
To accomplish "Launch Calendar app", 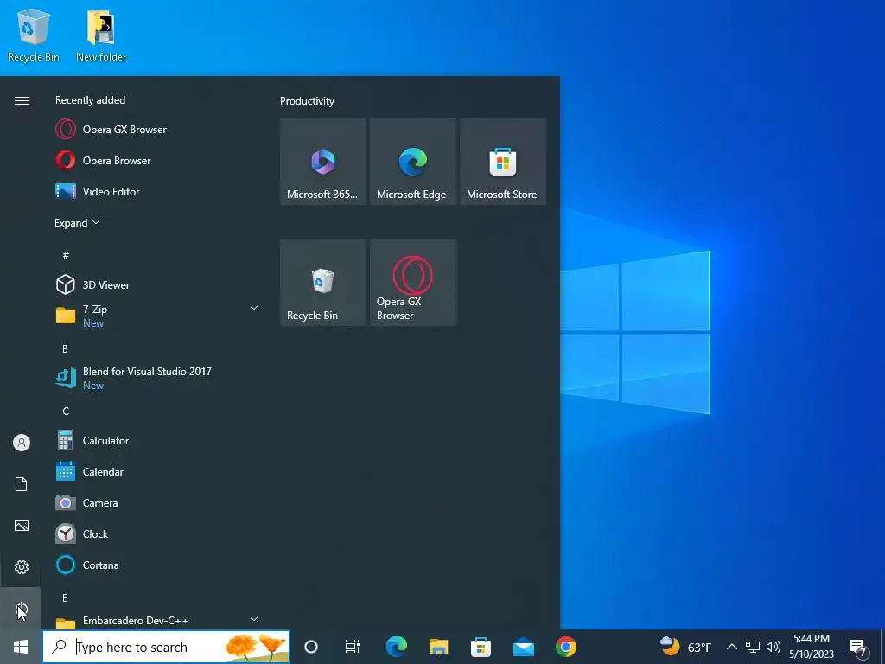I will tap(157, 471).
